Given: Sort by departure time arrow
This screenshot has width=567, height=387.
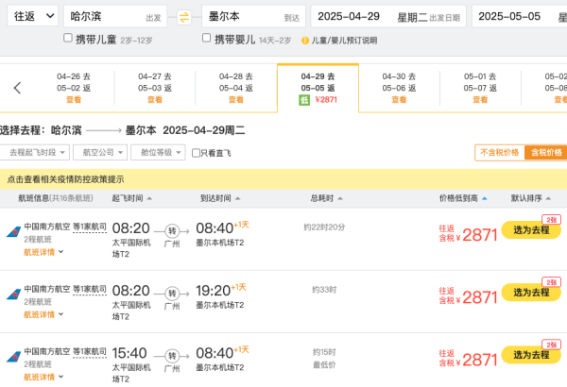Looking at the screenshot, I should pyautogui.click(x=149, y=198).
